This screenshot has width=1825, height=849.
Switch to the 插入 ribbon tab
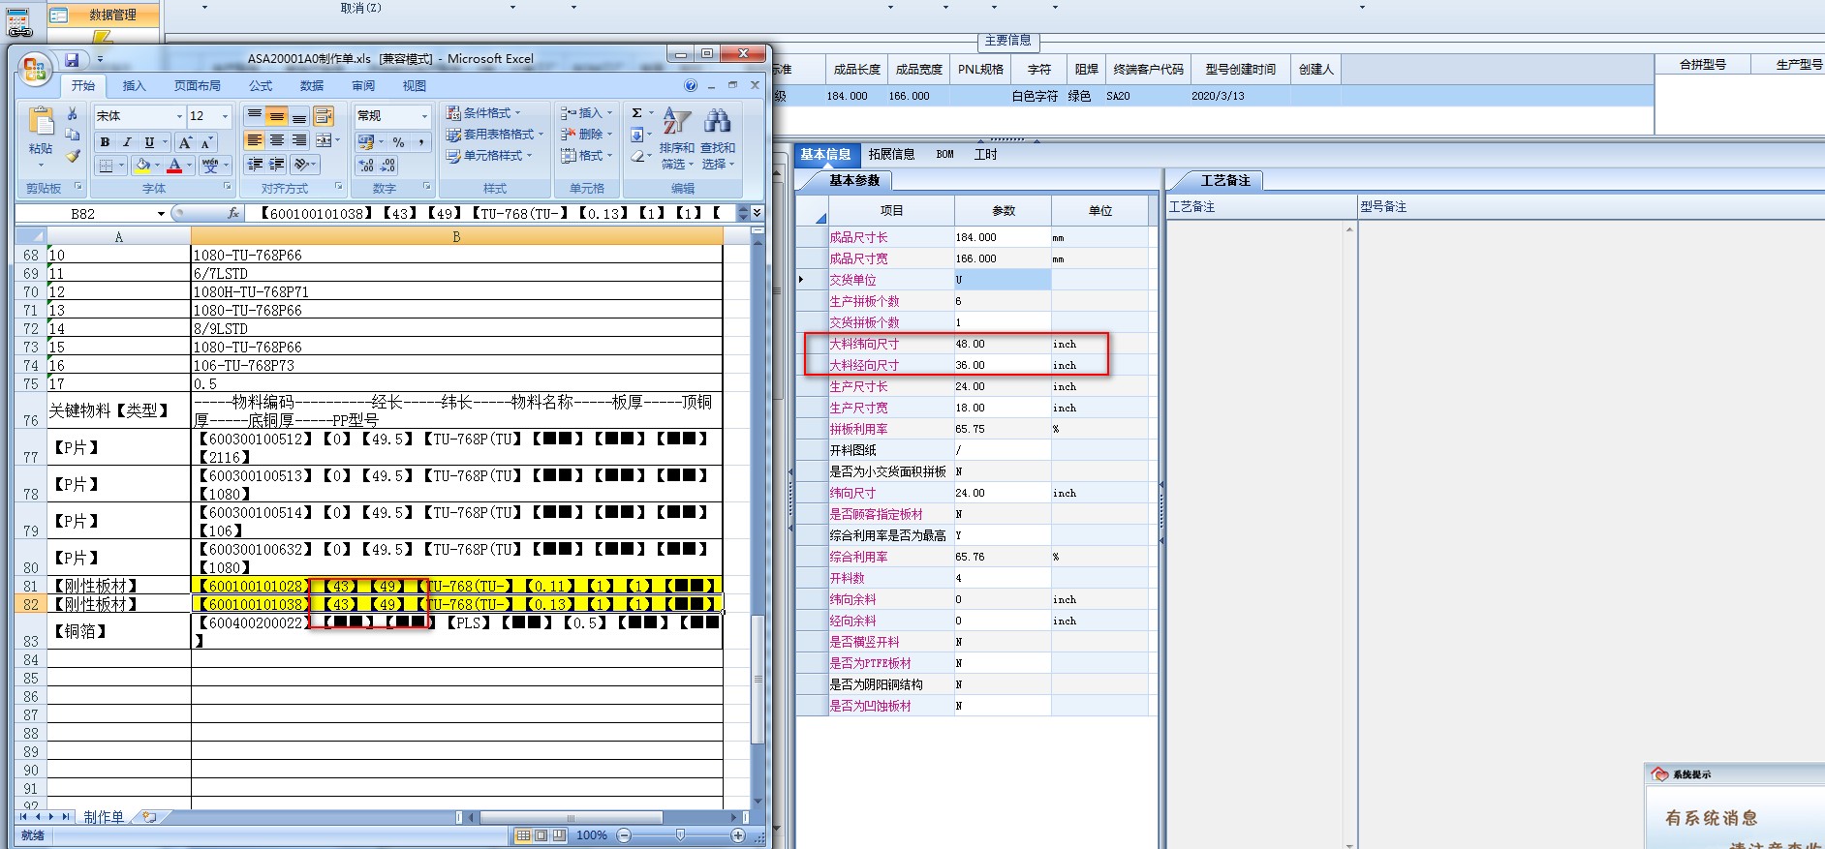pos(134,86)
